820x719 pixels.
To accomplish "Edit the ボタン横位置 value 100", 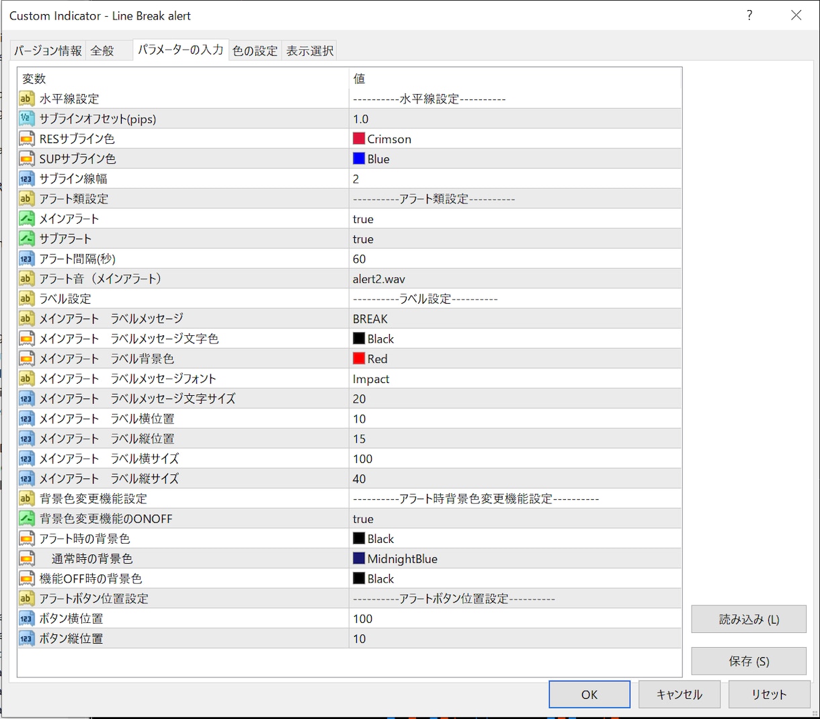I will pos(516,619).
